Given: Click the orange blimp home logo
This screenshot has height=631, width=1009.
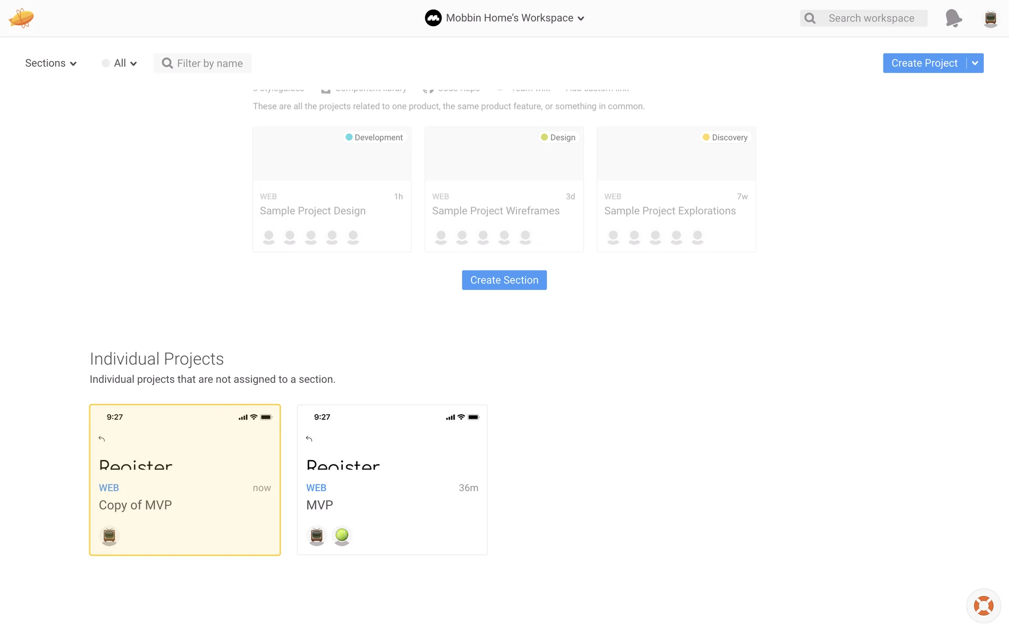Looking at the screenshot, I should coord(21,18).
